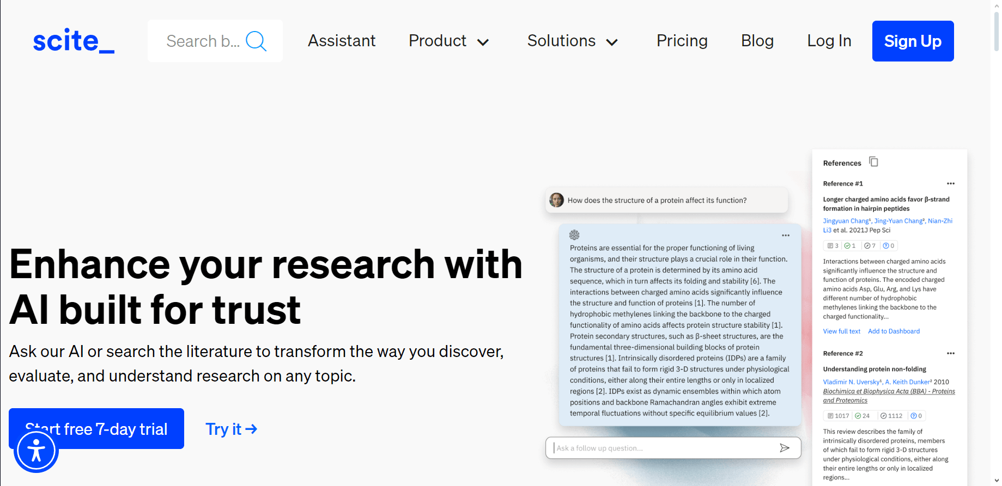Click the 'How does the structure' question bubble
Viewport: 1002px width, 486px height.
pos(666,200)
